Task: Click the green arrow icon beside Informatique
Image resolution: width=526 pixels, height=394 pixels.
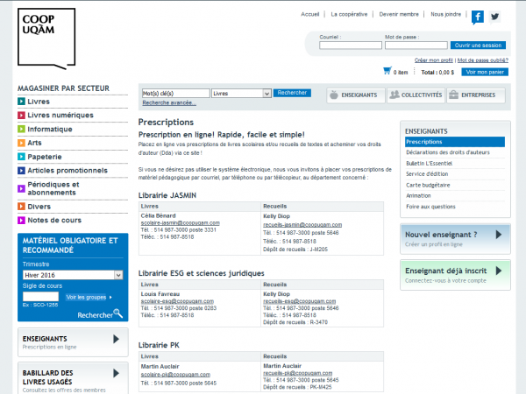Action: click(x=21, y=129)
